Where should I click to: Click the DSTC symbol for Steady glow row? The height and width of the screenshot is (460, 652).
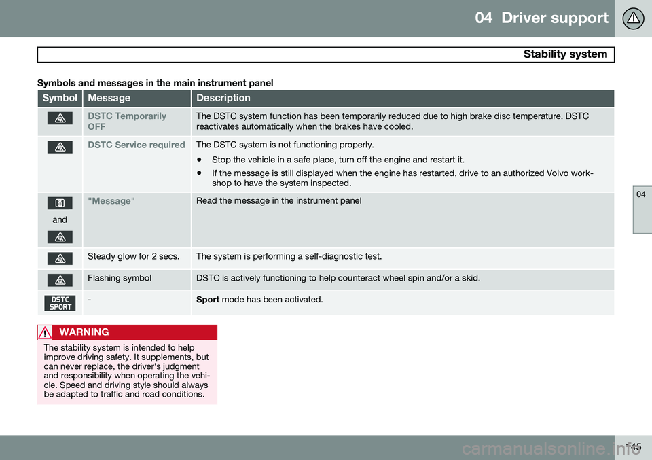tap(60, 259)
